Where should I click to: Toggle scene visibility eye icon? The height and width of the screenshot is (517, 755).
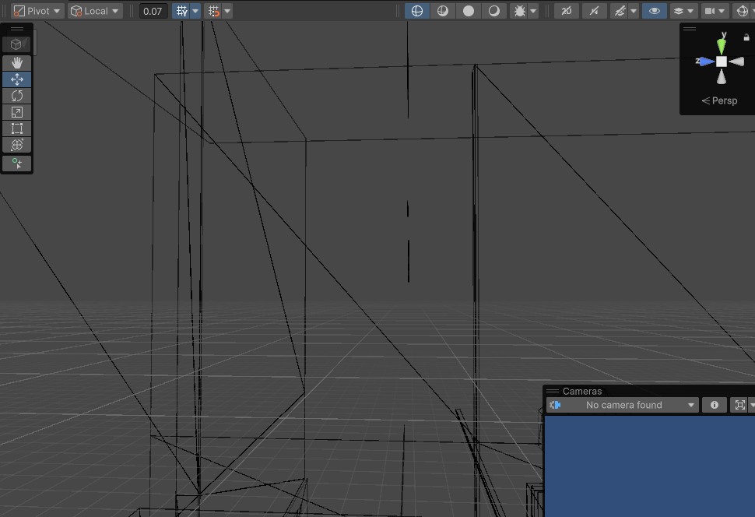click(x=655, y=11)
